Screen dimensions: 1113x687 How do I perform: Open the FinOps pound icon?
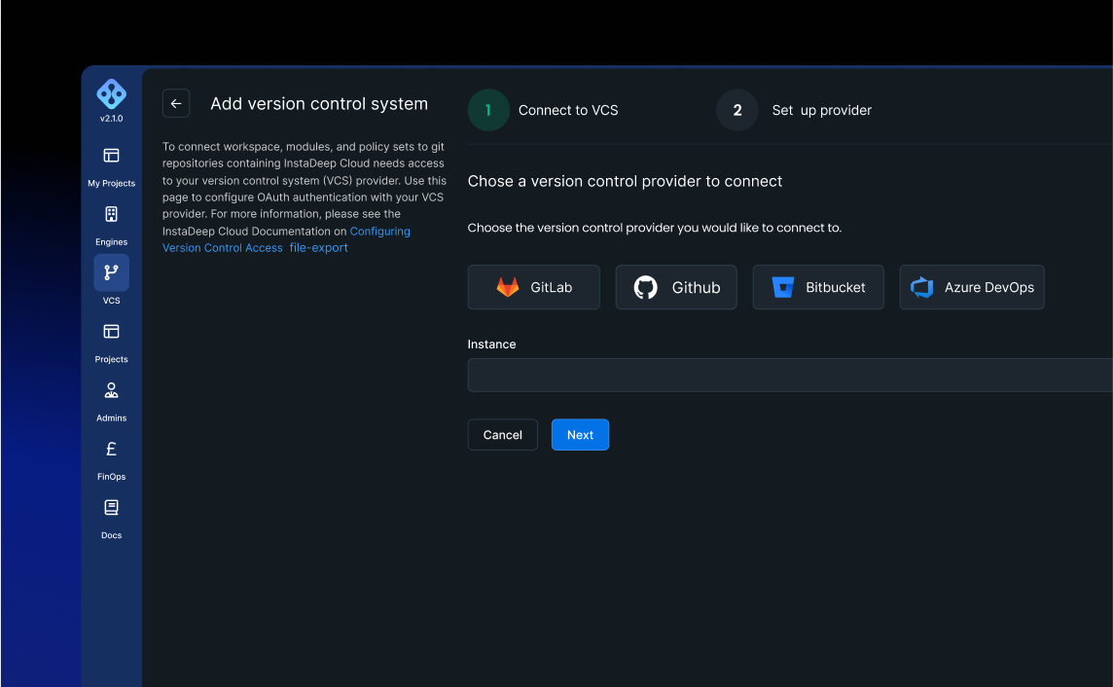tap(112, 450)
